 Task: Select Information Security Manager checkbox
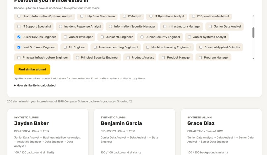110,26
